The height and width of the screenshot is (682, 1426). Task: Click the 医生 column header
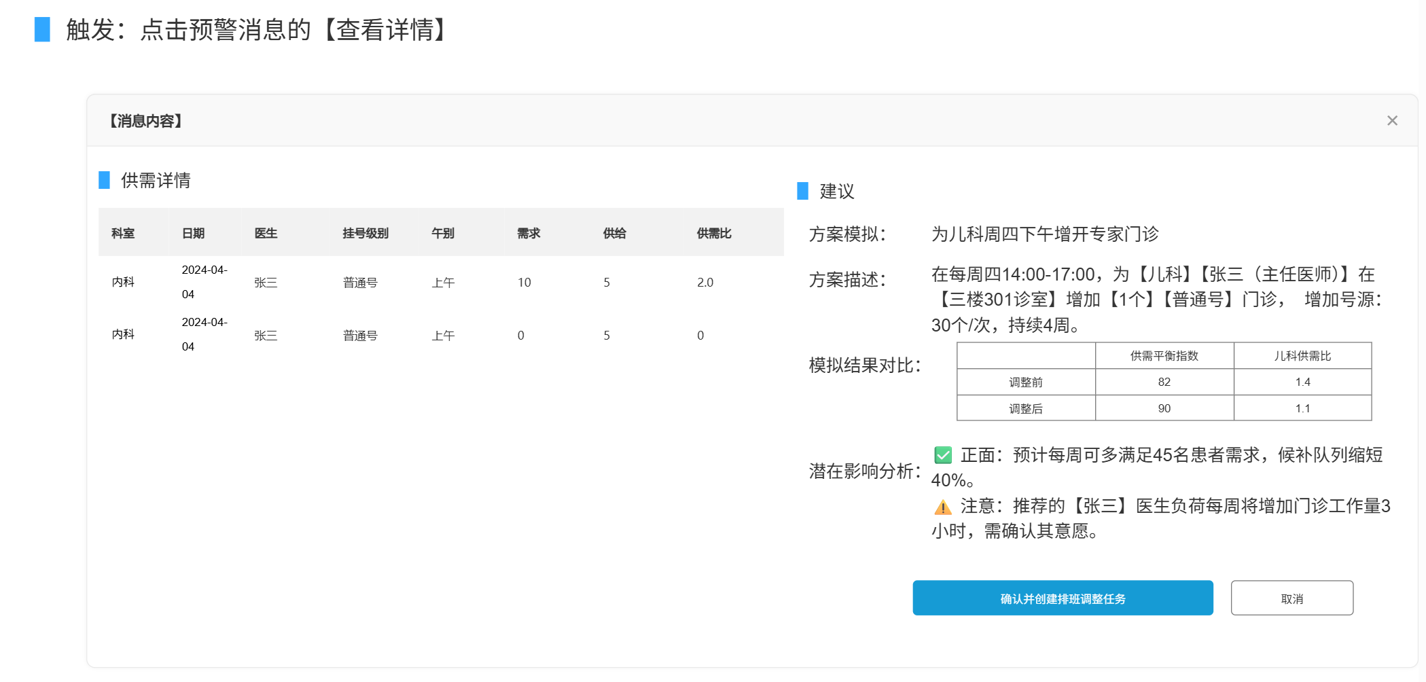[266, 233]
